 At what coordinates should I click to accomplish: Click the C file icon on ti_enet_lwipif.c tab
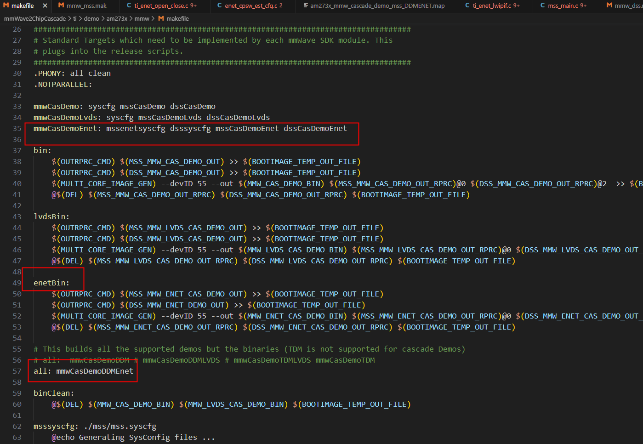(x=467, y=6)
